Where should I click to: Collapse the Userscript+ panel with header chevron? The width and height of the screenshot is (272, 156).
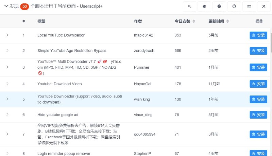click(x=6, y=6)
